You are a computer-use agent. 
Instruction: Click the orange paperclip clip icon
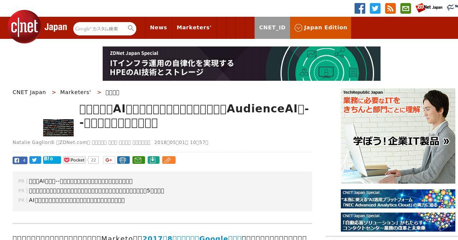169,160
